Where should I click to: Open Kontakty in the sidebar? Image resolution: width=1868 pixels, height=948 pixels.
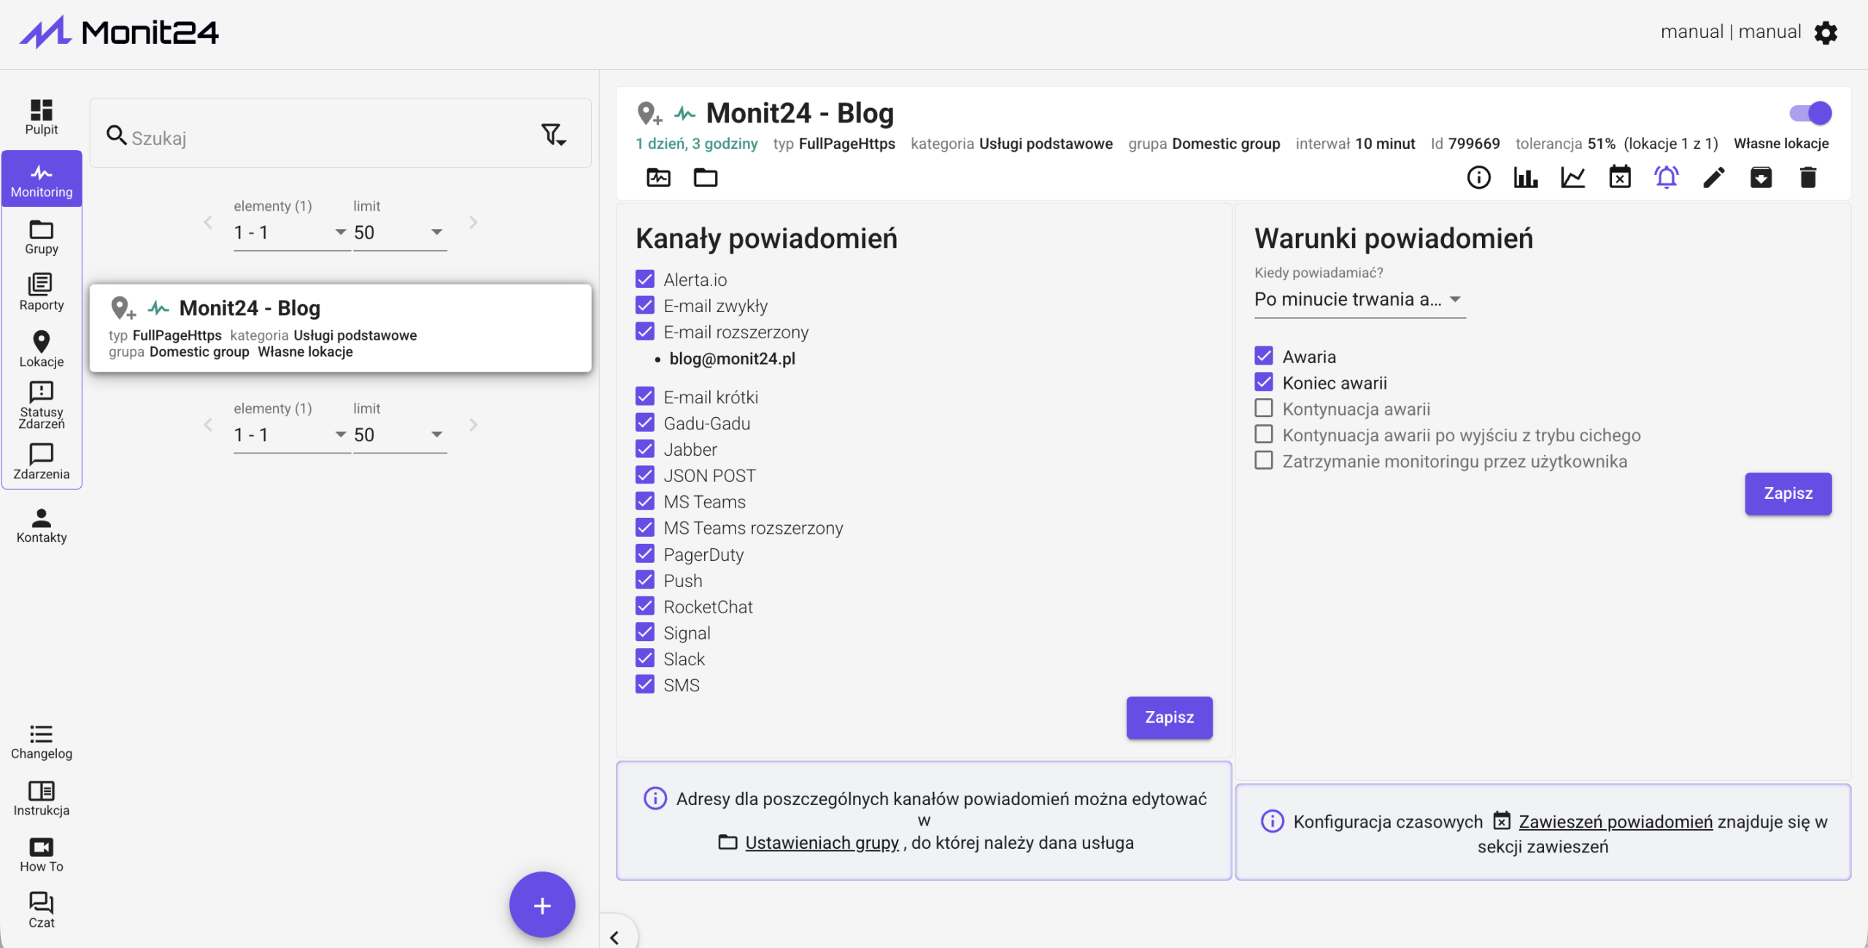(42, 526)
